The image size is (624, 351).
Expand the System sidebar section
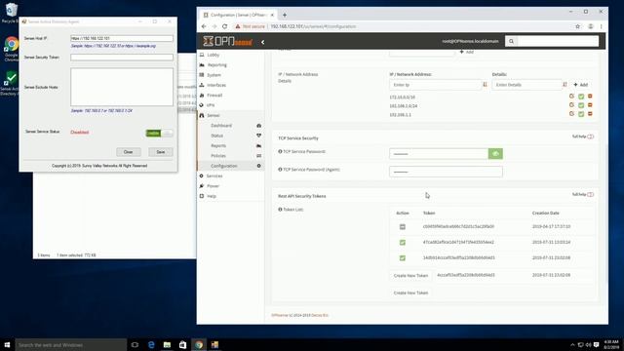point(214,75)
